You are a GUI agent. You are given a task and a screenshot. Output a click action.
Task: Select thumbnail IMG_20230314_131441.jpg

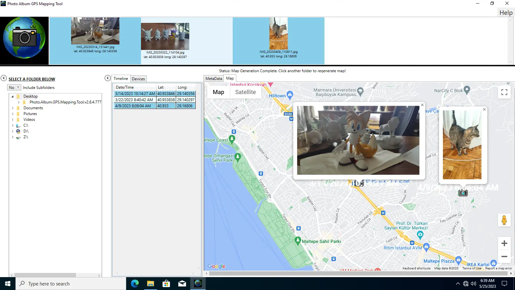[95, 41]
